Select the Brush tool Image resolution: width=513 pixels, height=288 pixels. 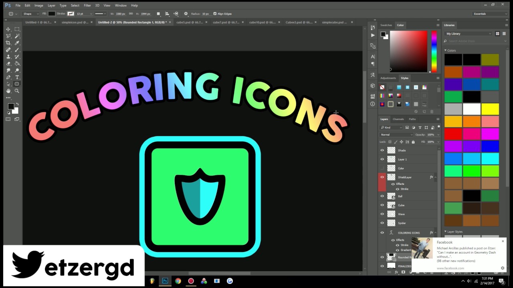tap(17, 50)
